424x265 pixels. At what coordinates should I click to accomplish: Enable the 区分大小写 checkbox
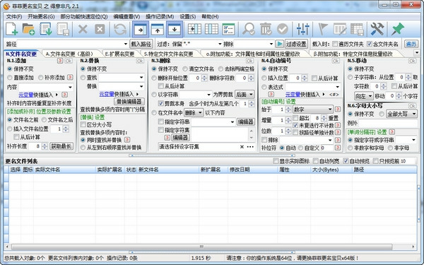pos(83,124)
